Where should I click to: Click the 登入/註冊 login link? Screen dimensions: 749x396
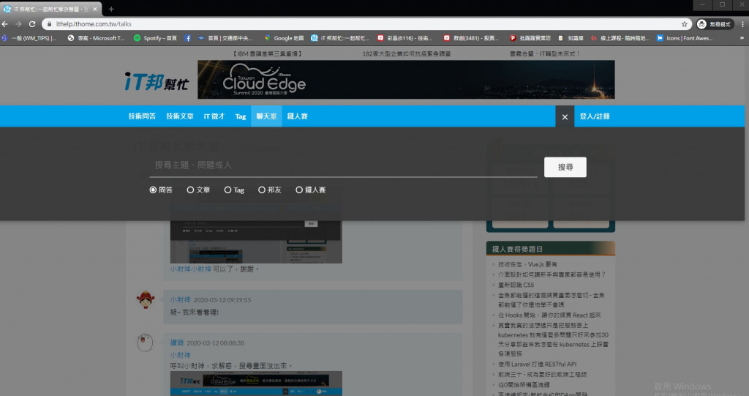595,116
